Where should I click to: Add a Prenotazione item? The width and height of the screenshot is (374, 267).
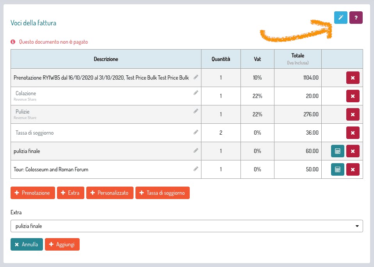tap(32, 193)
